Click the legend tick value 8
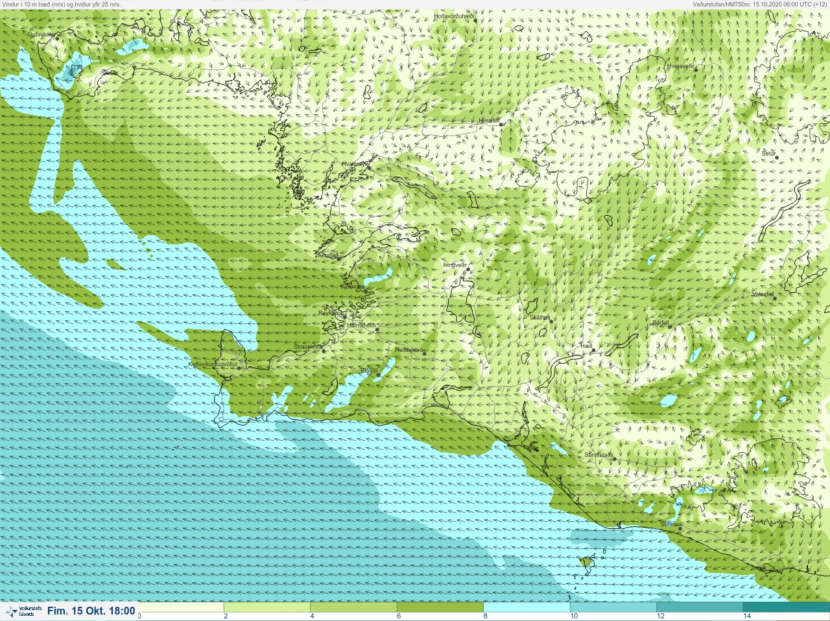This screenshot has height=621, width=830. [485, 616]
